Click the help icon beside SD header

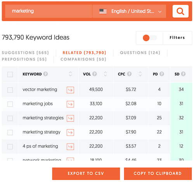tap(183, 74)
